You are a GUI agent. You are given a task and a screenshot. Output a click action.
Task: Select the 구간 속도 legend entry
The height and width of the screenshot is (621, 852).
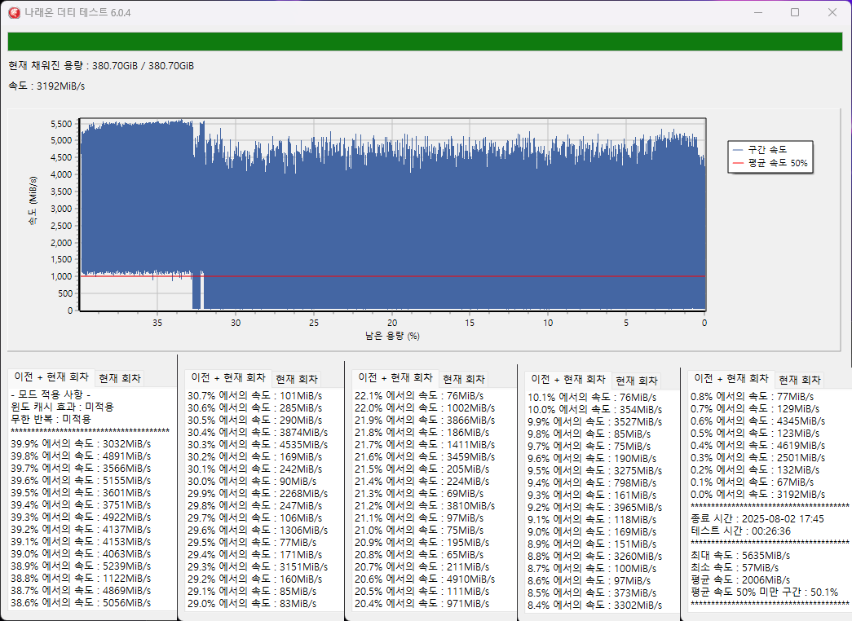(x=760, y=149)
